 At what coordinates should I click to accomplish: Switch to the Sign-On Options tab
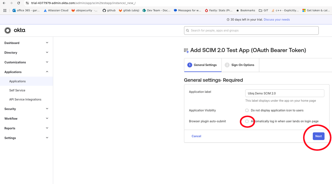(x=240, y=65)
